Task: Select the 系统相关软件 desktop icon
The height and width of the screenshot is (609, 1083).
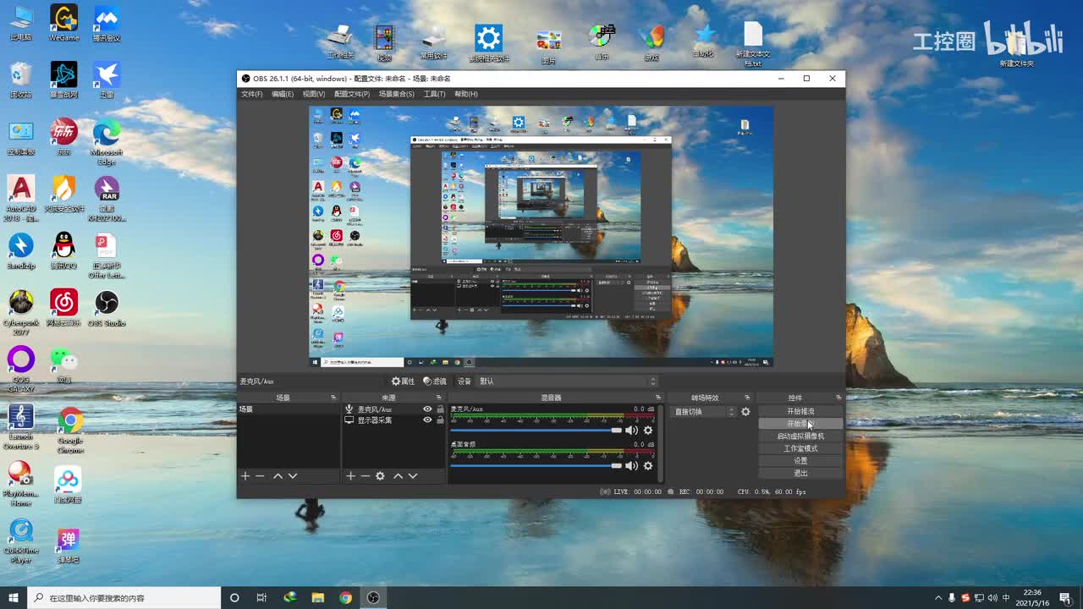Action: click(x=489, y=44)
